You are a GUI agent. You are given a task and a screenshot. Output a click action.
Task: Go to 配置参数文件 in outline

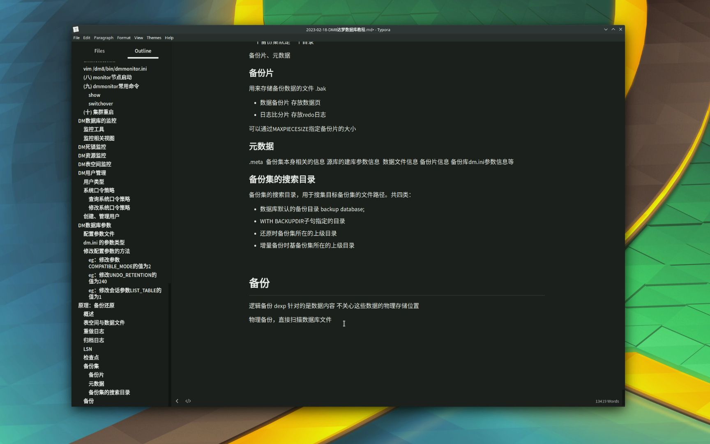coord(99,234)
